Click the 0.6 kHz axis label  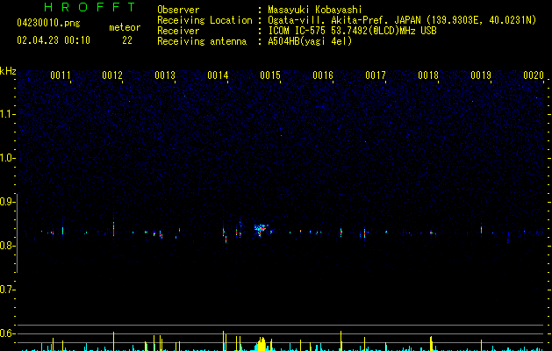tap(7, 333)
